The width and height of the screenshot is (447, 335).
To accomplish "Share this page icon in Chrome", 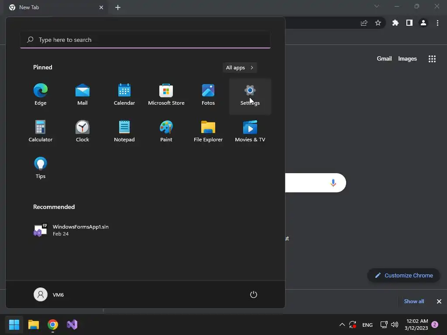I will pos(364,23).
